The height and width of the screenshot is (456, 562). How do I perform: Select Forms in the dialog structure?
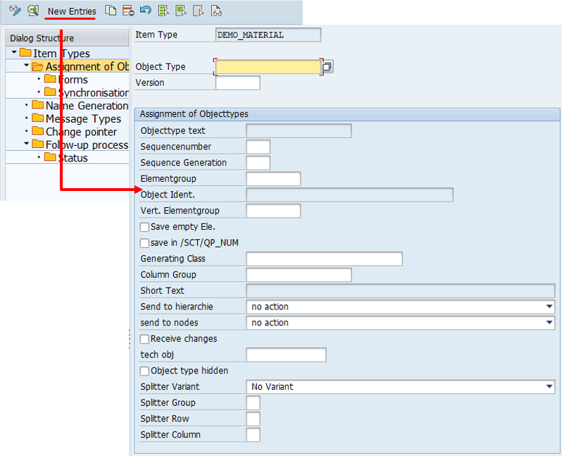pos(73,80)
